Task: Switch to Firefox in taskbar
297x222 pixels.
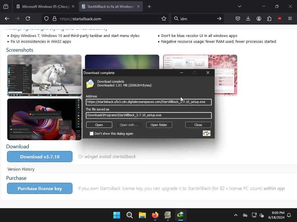Action: click(155, 215)
